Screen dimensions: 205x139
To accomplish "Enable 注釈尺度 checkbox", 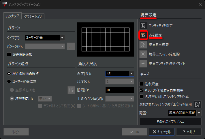I will (x=141, y=84).
